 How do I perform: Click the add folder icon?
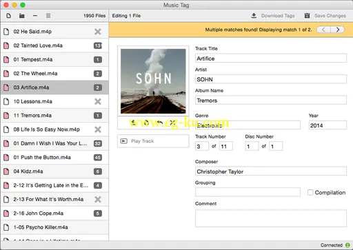click(x=22, y=16)
